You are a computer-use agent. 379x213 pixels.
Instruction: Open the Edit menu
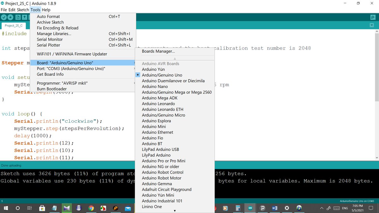click(x=12, y=10)
